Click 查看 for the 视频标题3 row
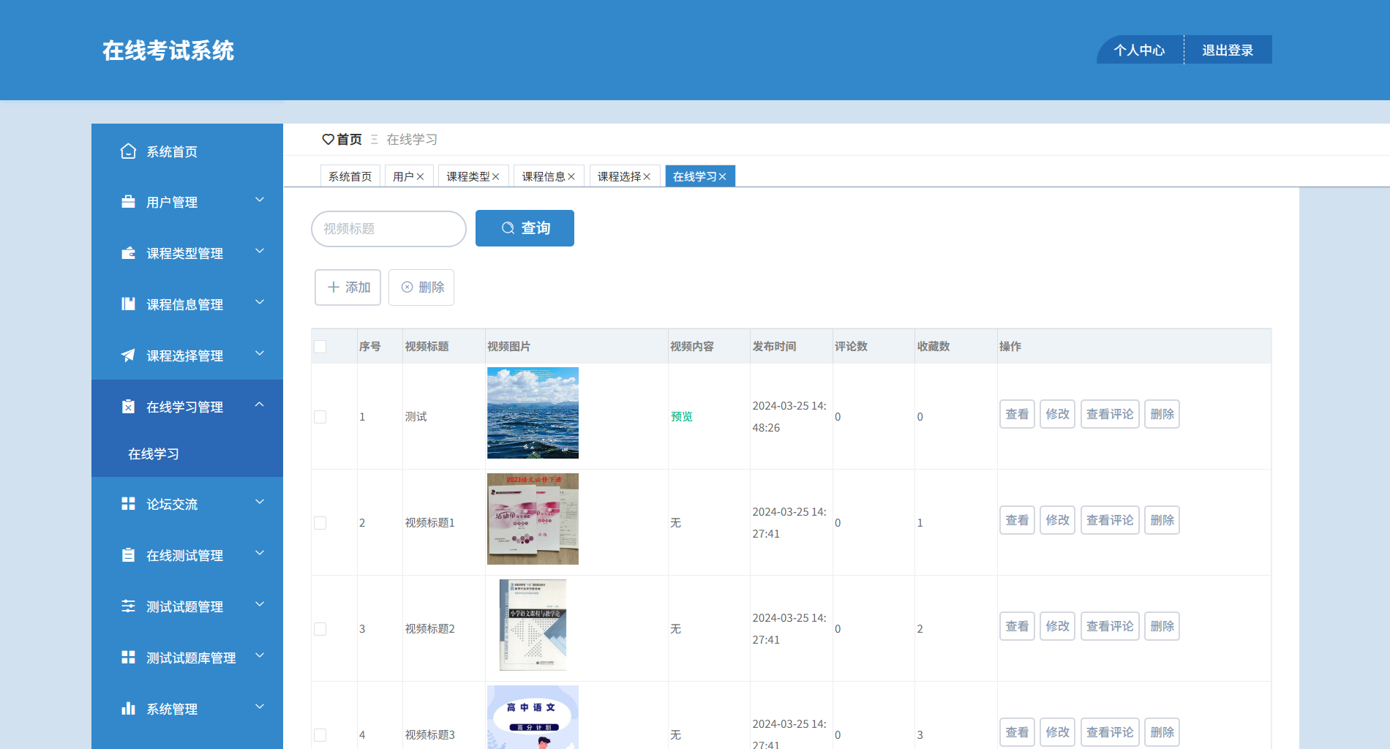This screenshot has width=1390, height=749. pos(1017,732)
